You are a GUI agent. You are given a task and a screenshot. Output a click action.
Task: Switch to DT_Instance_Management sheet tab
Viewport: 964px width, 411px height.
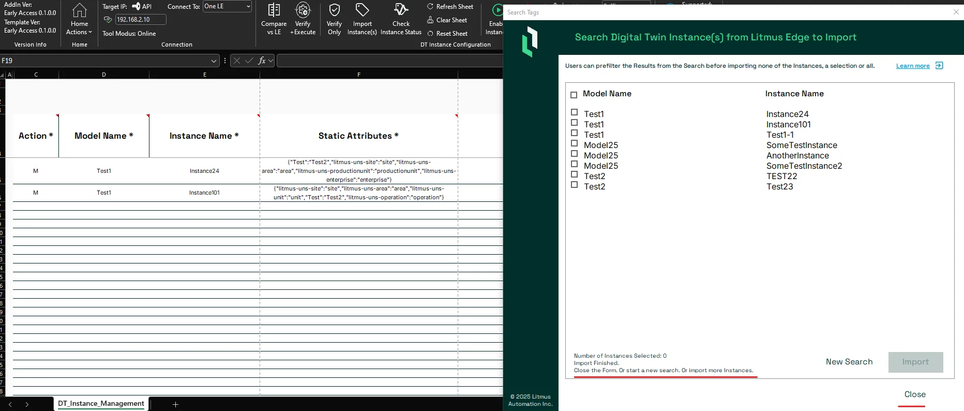(x=101, y=404)
